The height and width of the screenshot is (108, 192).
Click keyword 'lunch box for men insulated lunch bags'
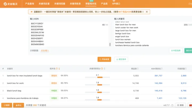point(25,76)
